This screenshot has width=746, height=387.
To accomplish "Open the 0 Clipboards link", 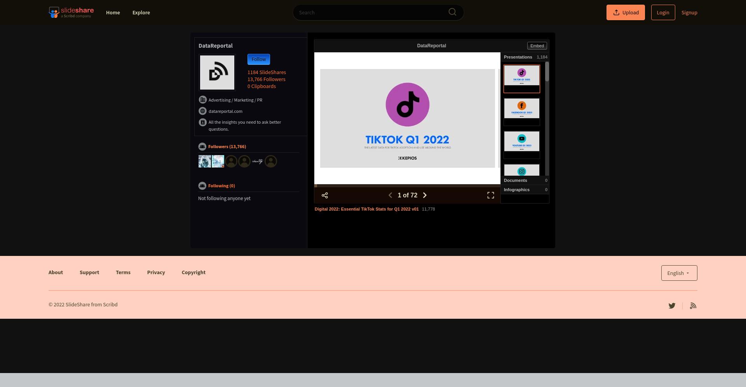I will tap(261, 86).
